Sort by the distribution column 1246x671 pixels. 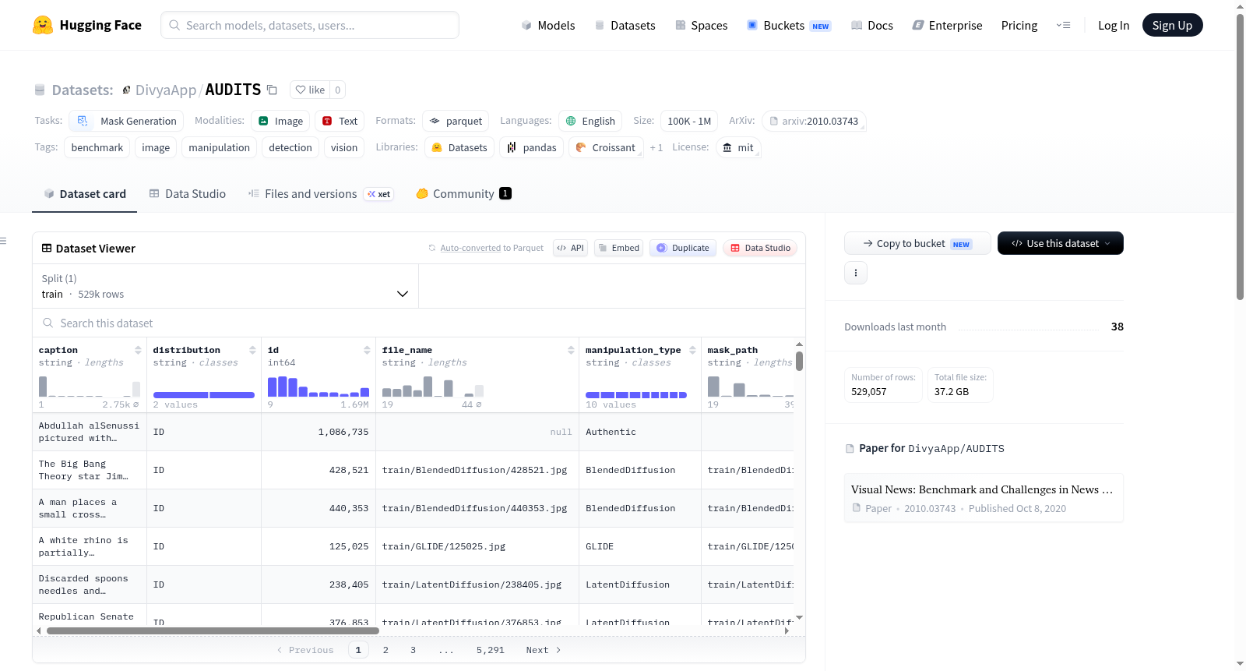[x=252, y=350]
